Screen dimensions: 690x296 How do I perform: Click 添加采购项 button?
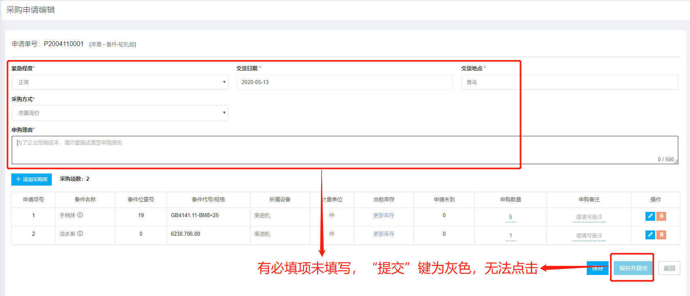click(32, 179)
